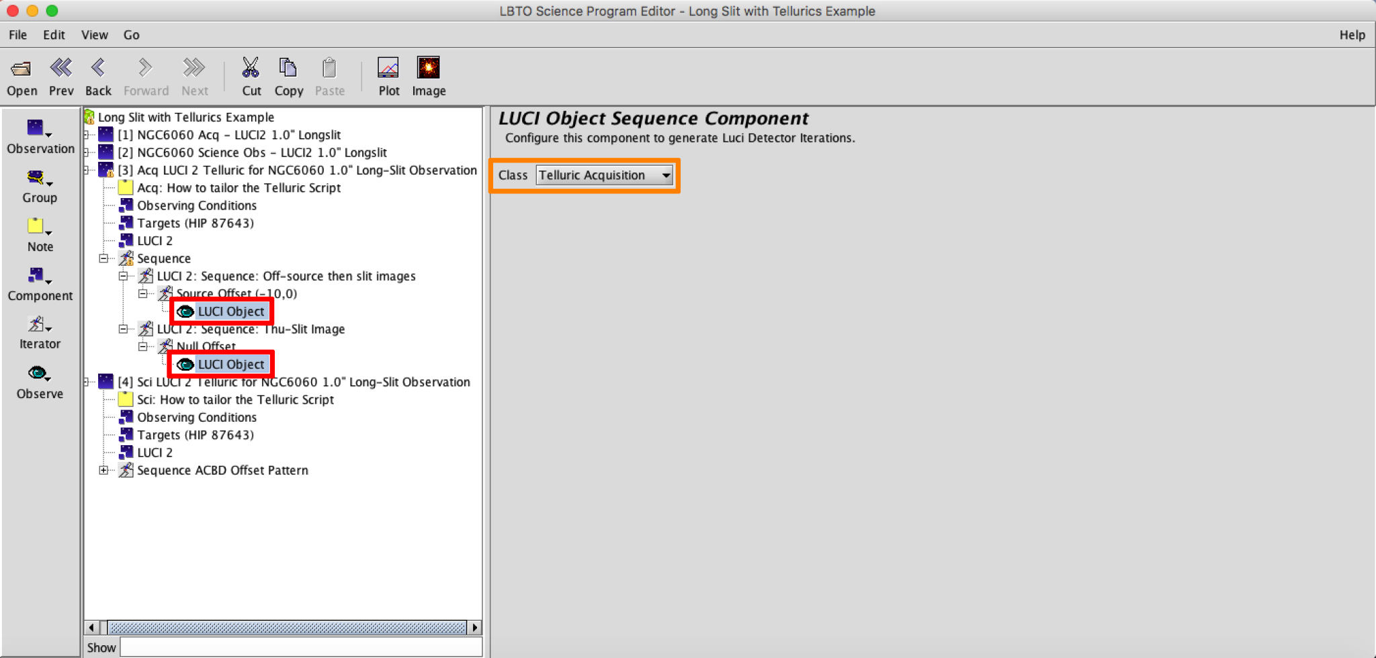Select the first Targets (HIP 87643) node

click(x=196, y=223)
